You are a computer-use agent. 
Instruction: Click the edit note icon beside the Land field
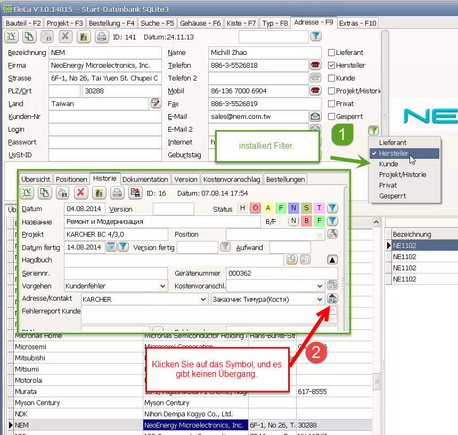click(156, 103)
